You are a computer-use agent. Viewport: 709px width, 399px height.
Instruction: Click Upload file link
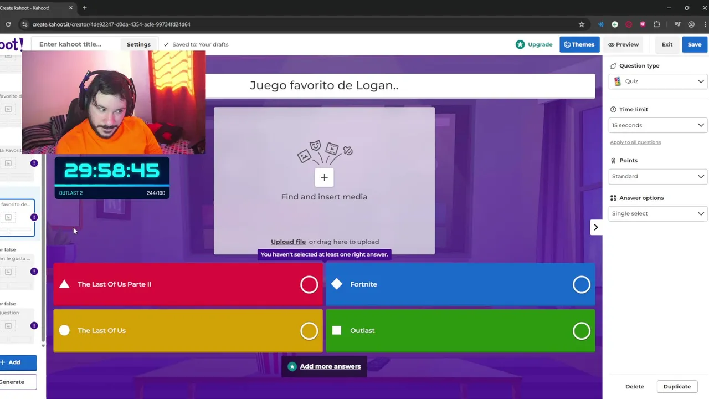pos(288,242)
